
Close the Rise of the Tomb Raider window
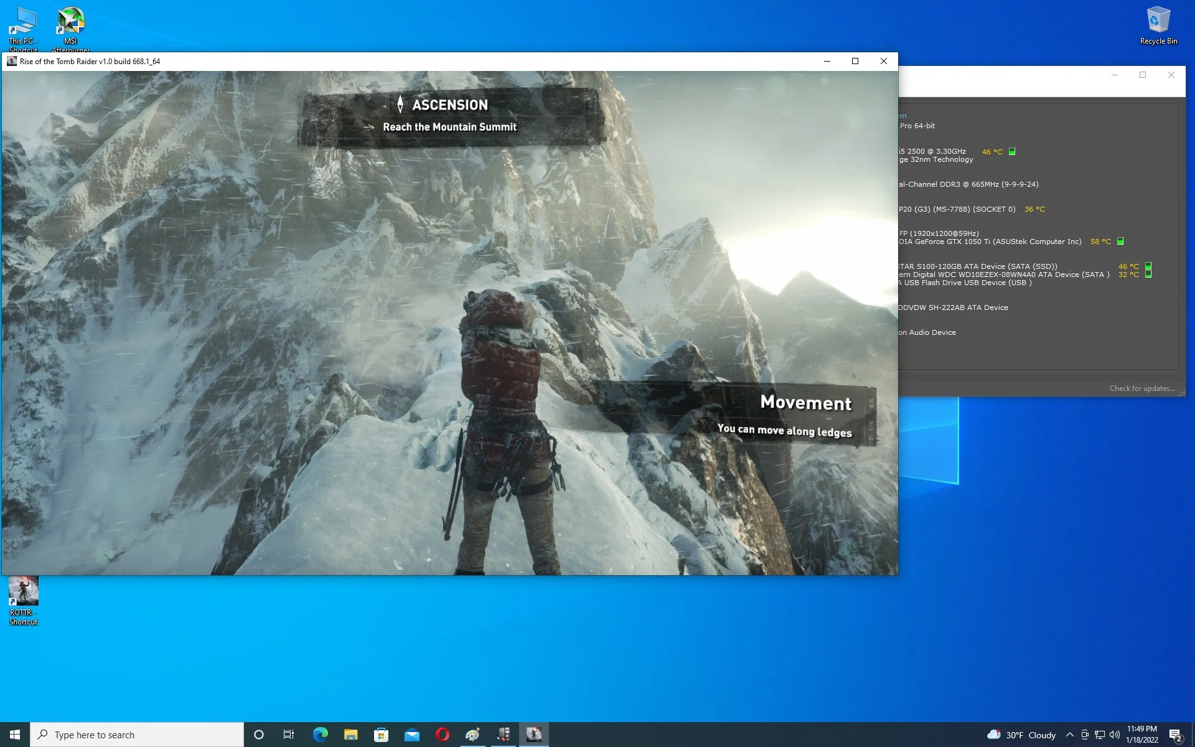pyautogui.click(x=884, y=61)
